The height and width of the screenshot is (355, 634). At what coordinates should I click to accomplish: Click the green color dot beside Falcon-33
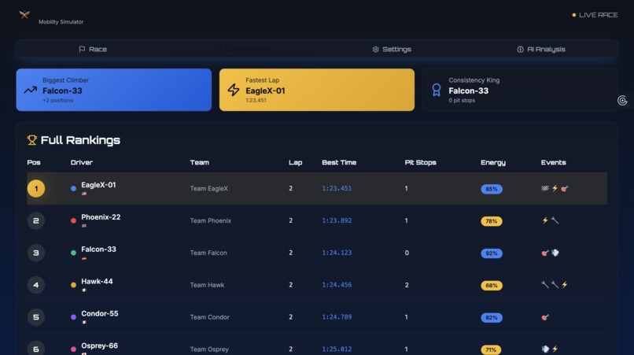pyautogui.click(x=74, y=253)
